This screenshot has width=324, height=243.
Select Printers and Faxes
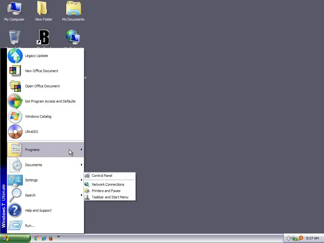click(110, 191)
